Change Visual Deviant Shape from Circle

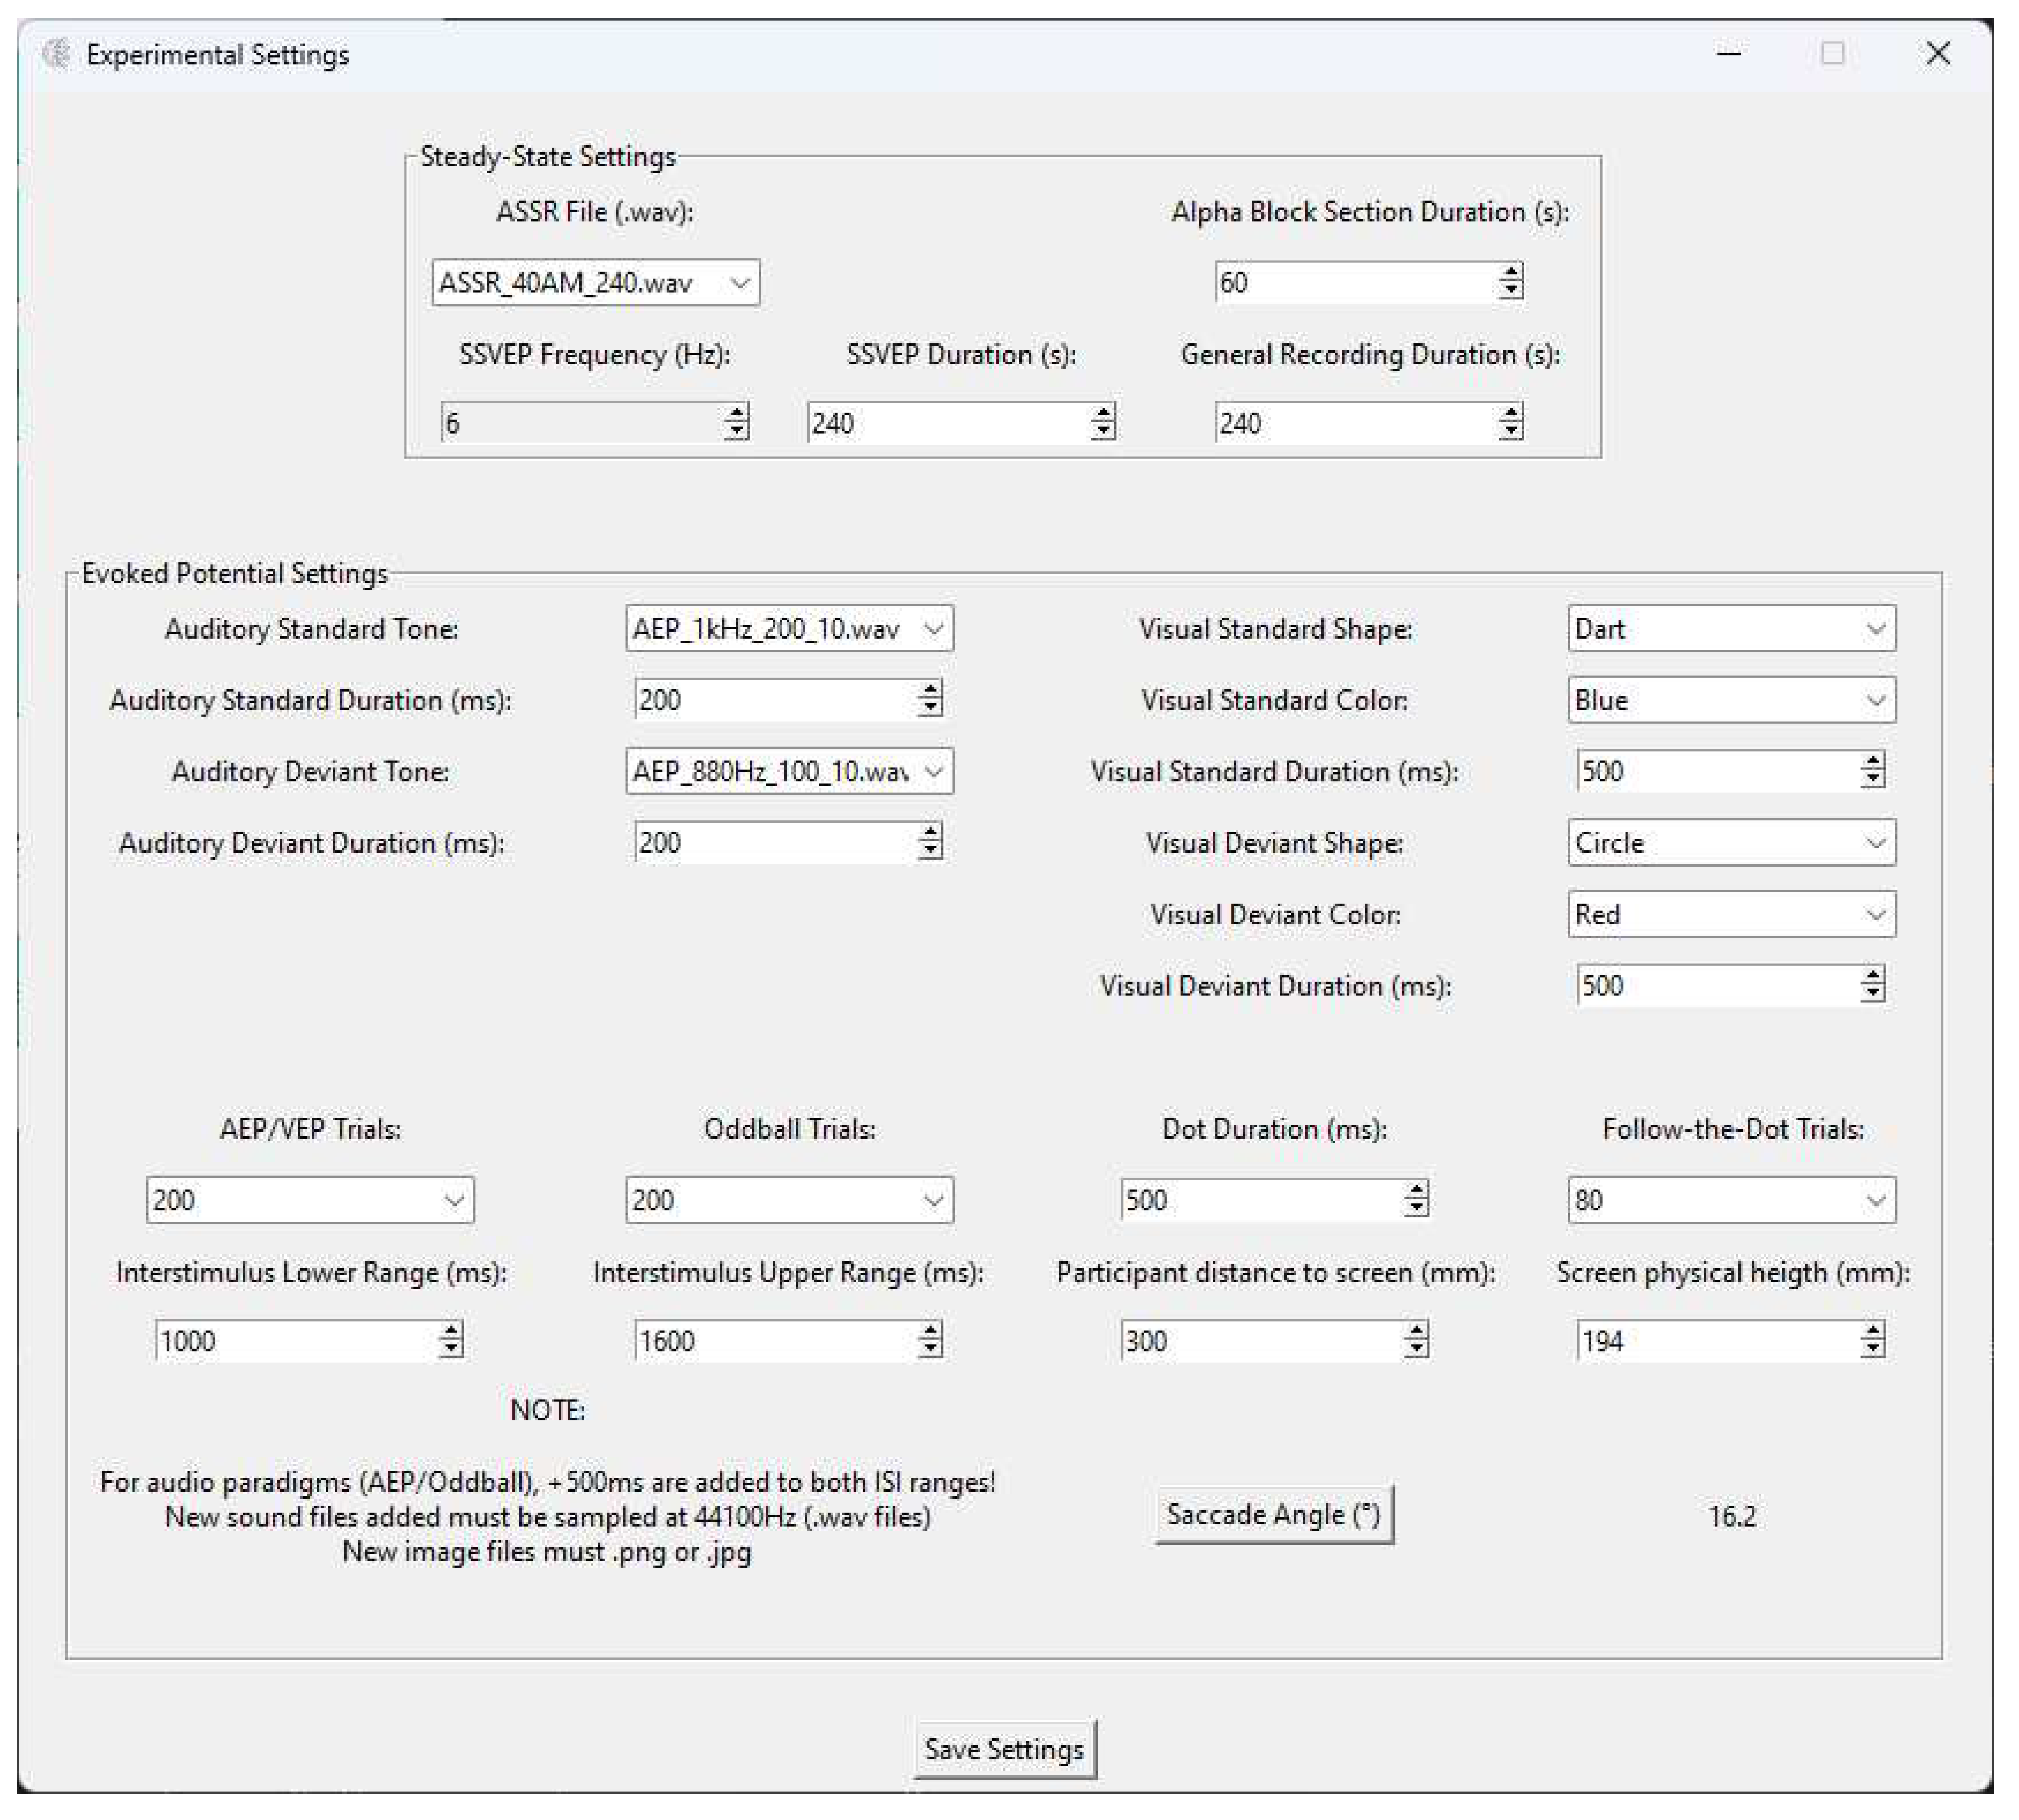click(x=1877, y=843)
